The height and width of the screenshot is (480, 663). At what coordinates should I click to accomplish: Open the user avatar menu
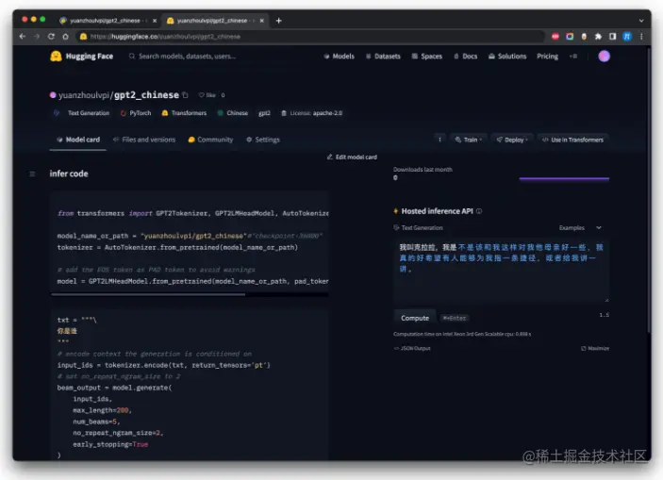point(604,56)
